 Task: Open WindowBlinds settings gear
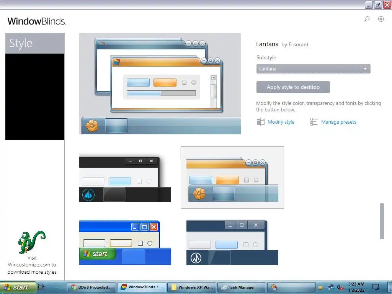[x=381, y=19]
